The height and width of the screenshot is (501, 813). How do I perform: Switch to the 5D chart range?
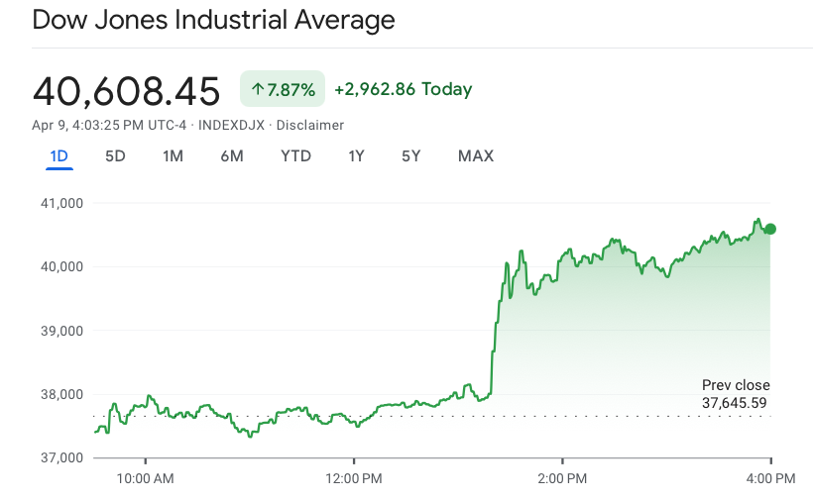[115, 156]
